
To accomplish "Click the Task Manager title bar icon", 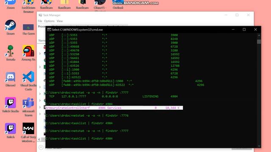I will coord(40,15).
